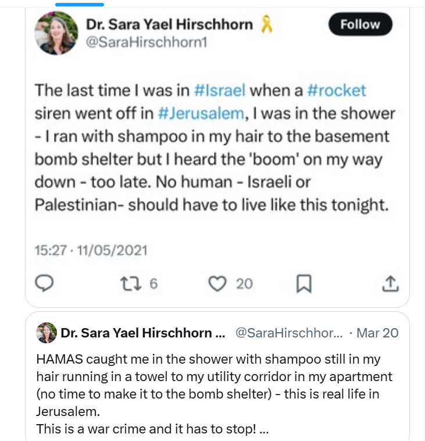Like the tweet with heart icon
This screenshot has height=441, width=425.
pos(217,283)
